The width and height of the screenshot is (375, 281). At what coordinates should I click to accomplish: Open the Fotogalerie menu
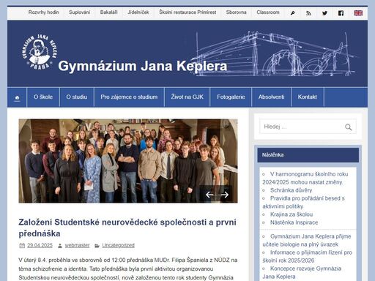pyautogui.click(x=231, y=97)
